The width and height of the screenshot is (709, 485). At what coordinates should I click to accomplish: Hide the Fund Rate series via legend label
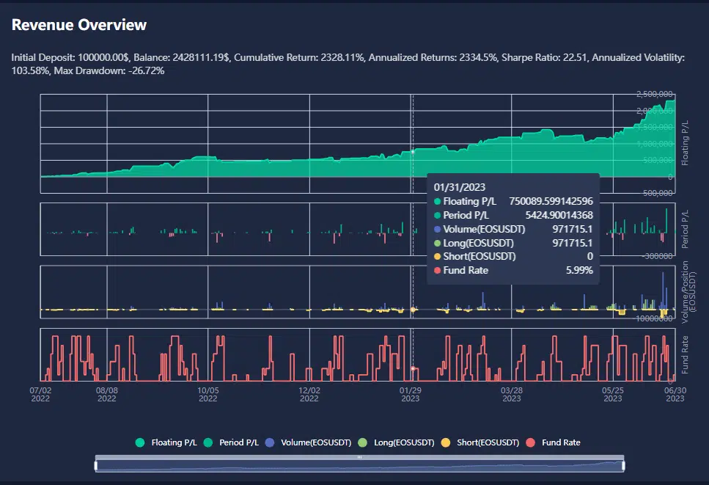pos(561,442)
